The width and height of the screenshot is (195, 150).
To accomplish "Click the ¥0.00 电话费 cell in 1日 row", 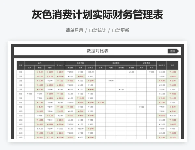I will click(x=131, y=72).
